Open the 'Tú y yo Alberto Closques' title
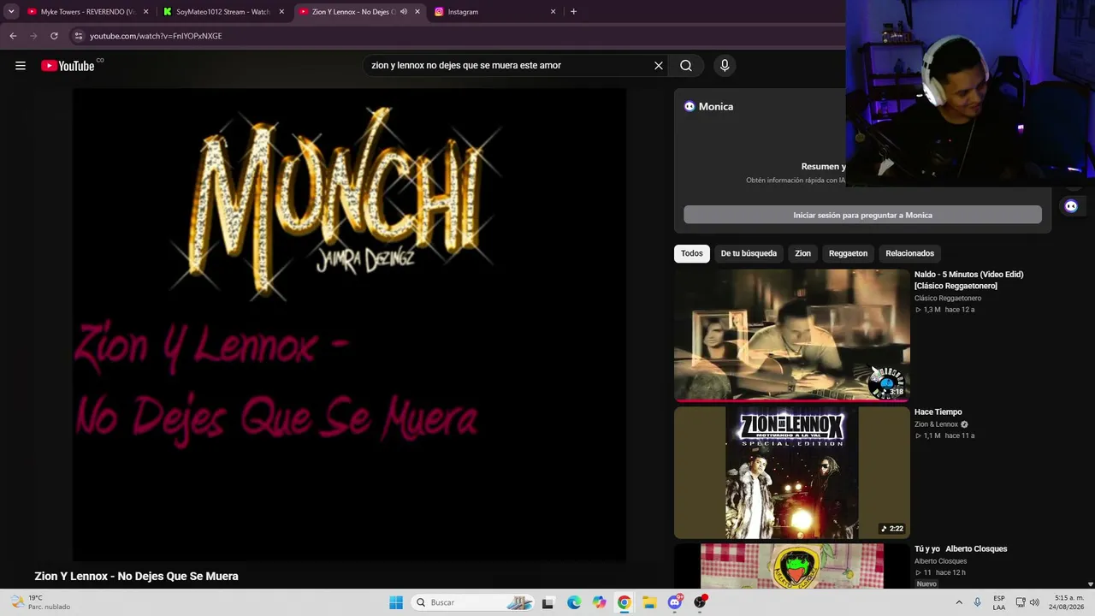 point(961,549)
